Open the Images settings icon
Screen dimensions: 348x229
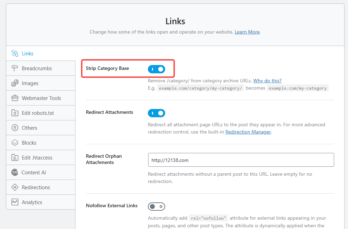pyautogui.click(x=15, y=83)
